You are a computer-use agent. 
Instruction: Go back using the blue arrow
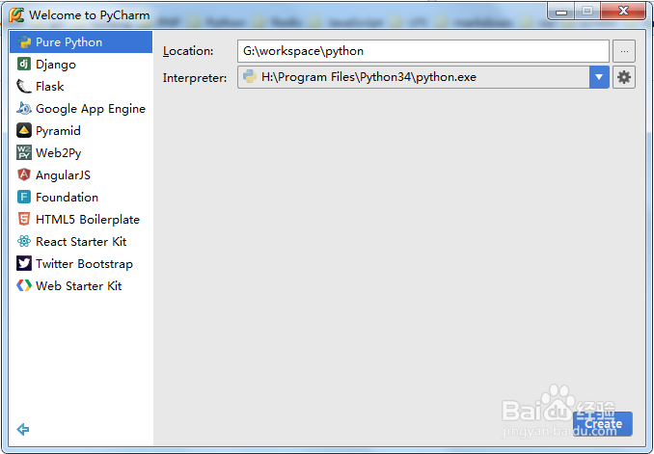click(x=23, y=429)
